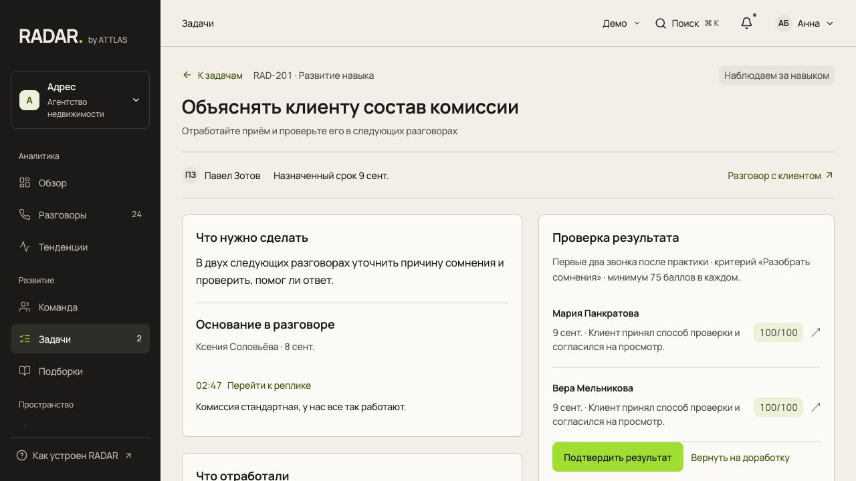Screen dimensions: 856x481
Task: Open Вера Мельникова call via arrow icon
Action: [816, 407]
